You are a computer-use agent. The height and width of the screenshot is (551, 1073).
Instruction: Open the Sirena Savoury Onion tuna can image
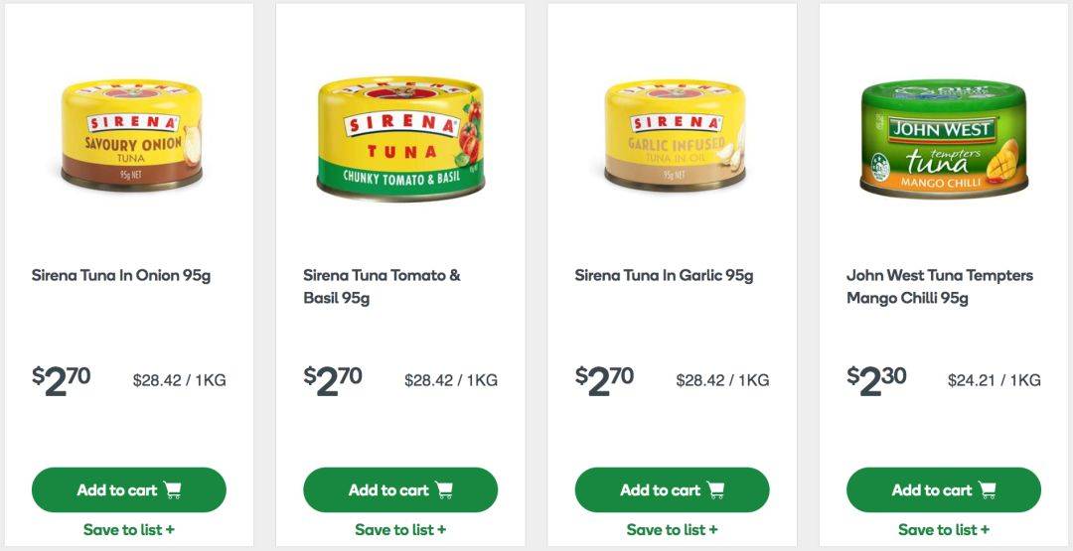(x=131, y=135)
